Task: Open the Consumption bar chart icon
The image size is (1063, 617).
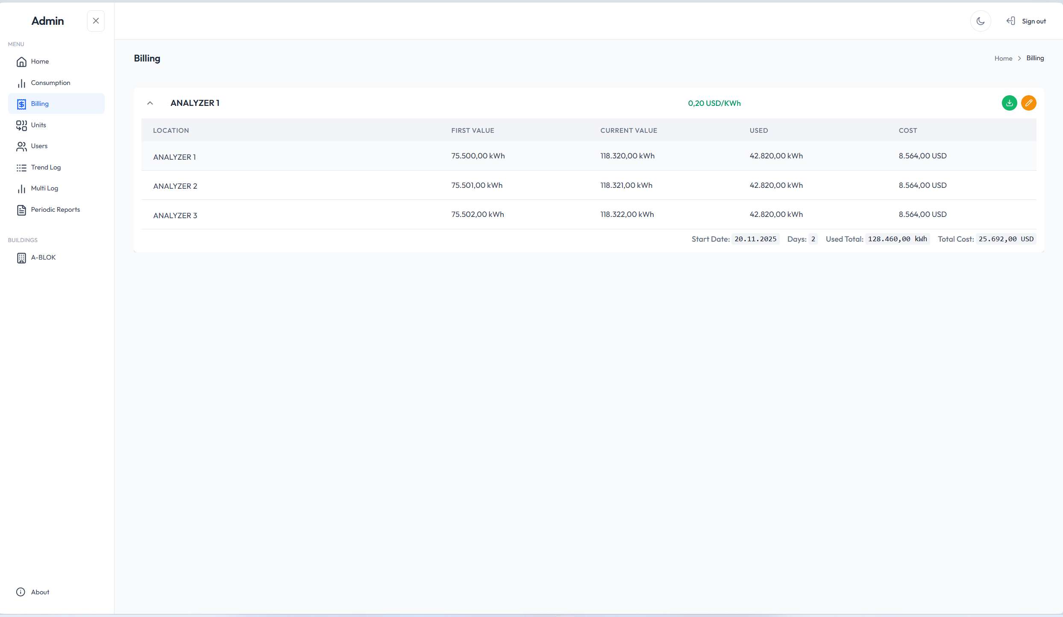Action: pos(21,83)
